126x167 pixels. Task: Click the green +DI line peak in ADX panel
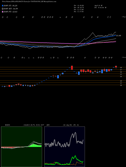[75, 156]
